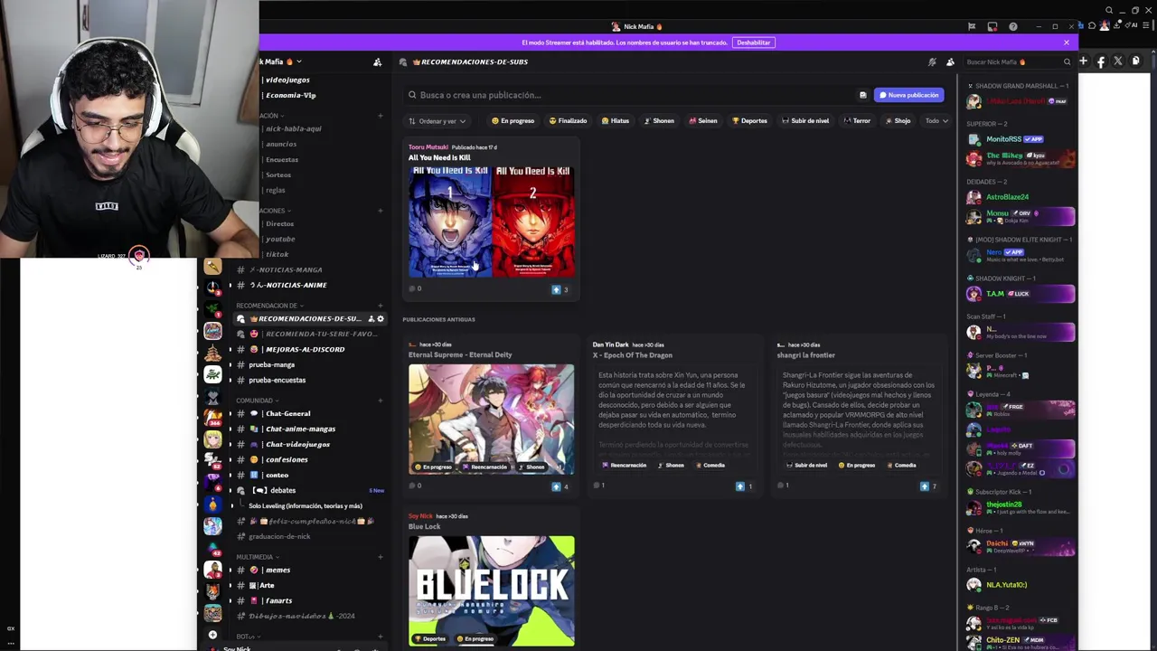Click the upvote icon on All You Need is Kill
Screen dimensions: 1157x651
(556, 289)
